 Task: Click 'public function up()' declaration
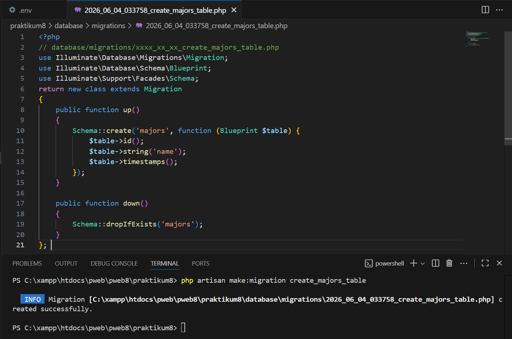(x=98, y=110)
